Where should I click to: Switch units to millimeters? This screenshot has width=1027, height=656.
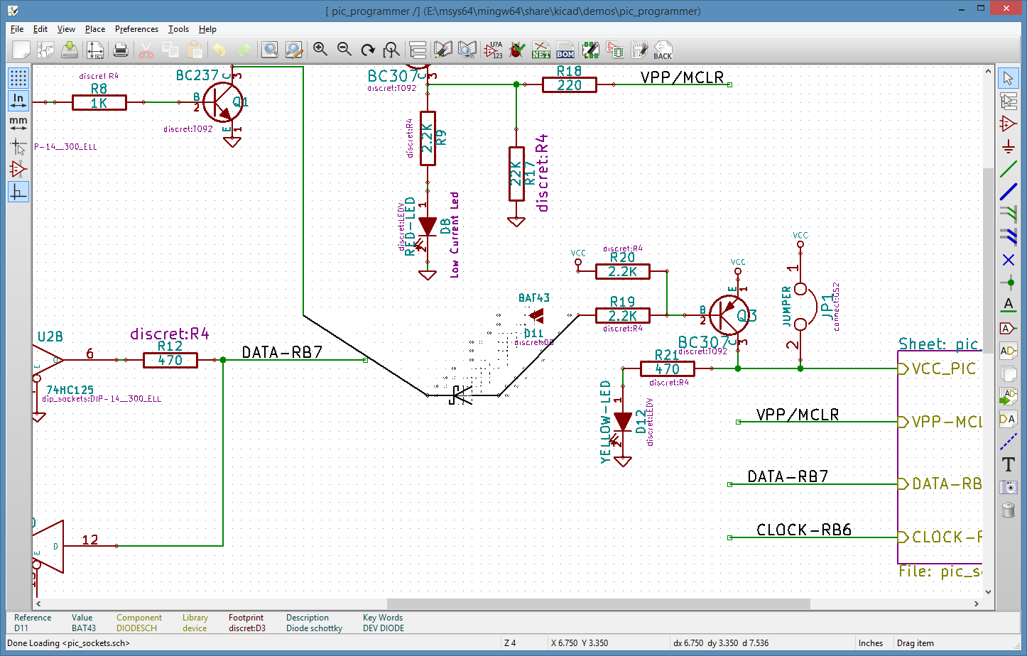(x=18, y=124)
